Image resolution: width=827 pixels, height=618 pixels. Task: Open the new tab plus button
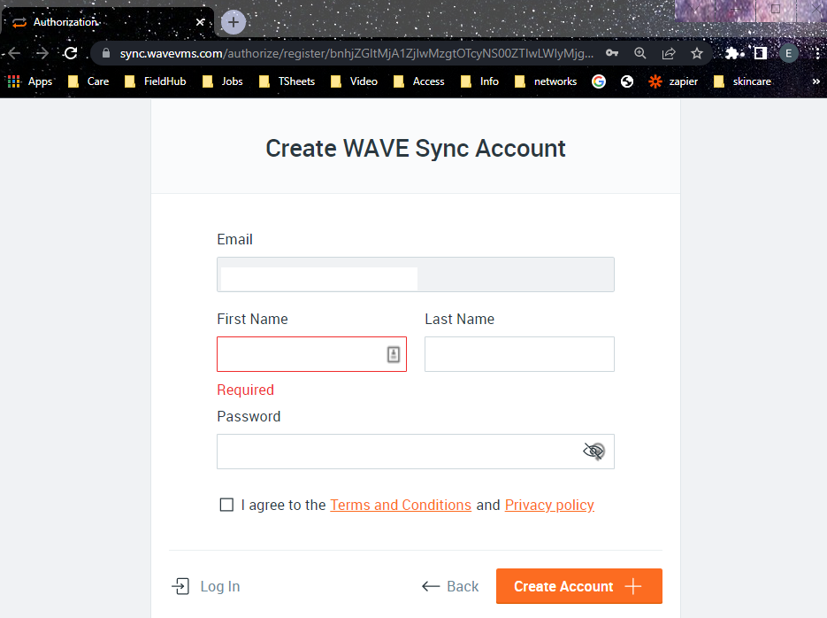tap(234, 22)
